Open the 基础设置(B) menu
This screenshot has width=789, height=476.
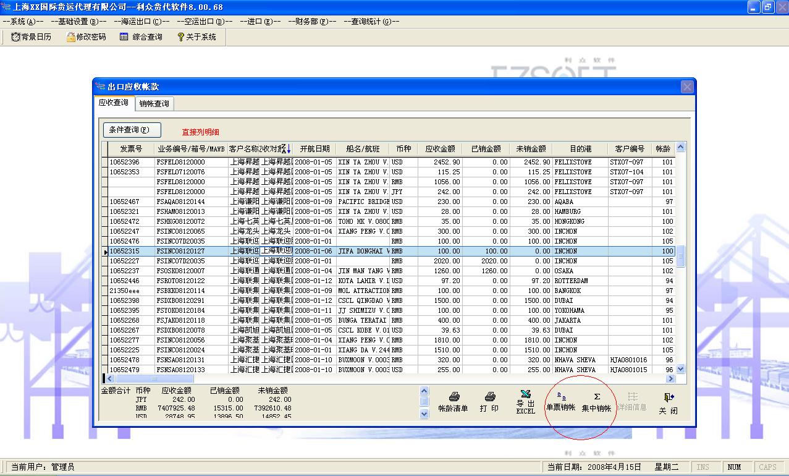coord(78,21)
